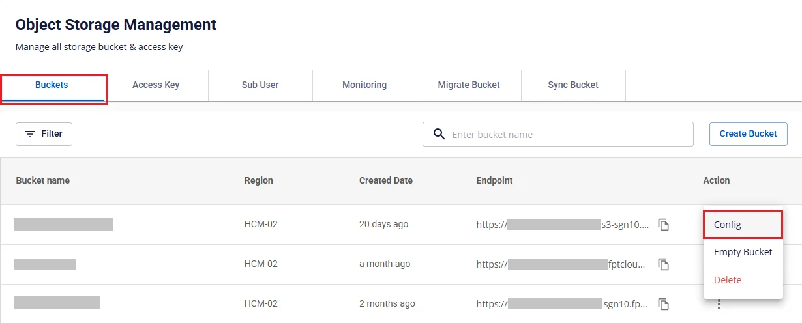Focus the Enter bucket name search field

[558, 134]
